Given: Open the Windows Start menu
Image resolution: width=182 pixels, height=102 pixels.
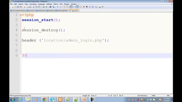Looking at the screenshot, I should pyautogui.click(x=13, y=99).
